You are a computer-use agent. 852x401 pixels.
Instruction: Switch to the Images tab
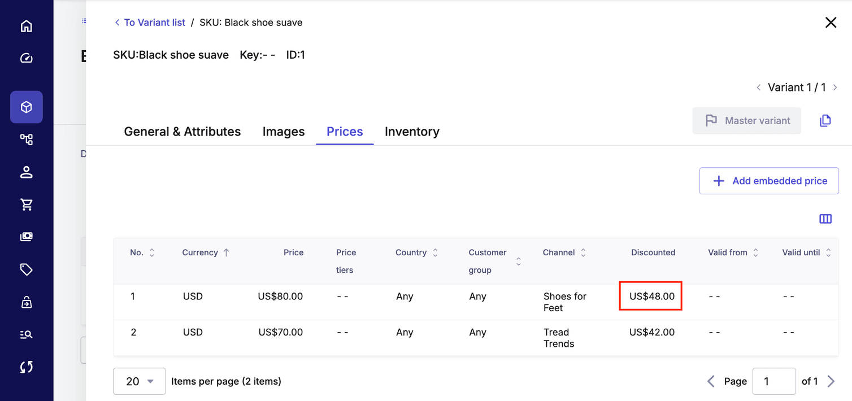click(x=284, y=131)
